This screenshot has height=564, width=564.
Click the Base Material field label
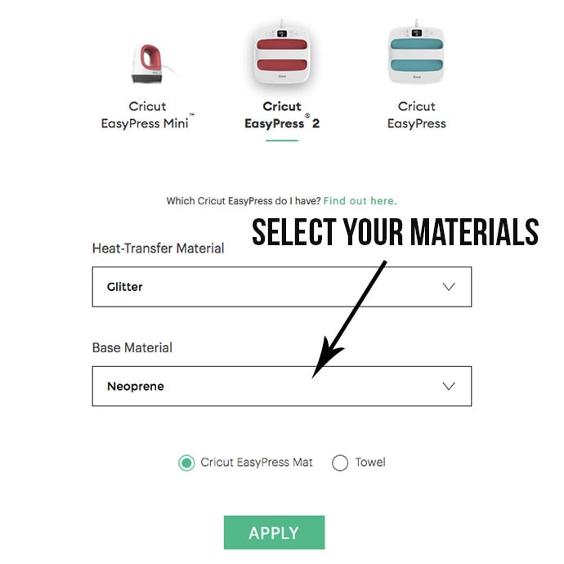point(132,347)
